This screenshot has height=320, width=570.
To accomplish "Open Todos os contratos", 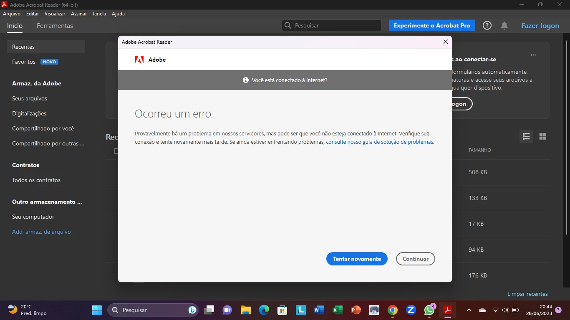I will (36, 180).
